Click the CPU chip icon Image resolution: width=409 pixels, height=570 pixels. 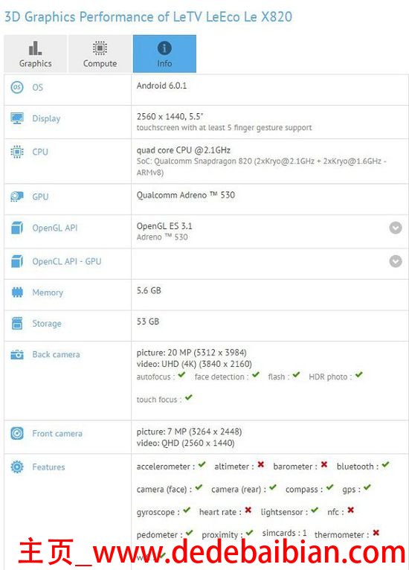click(17, 152)
